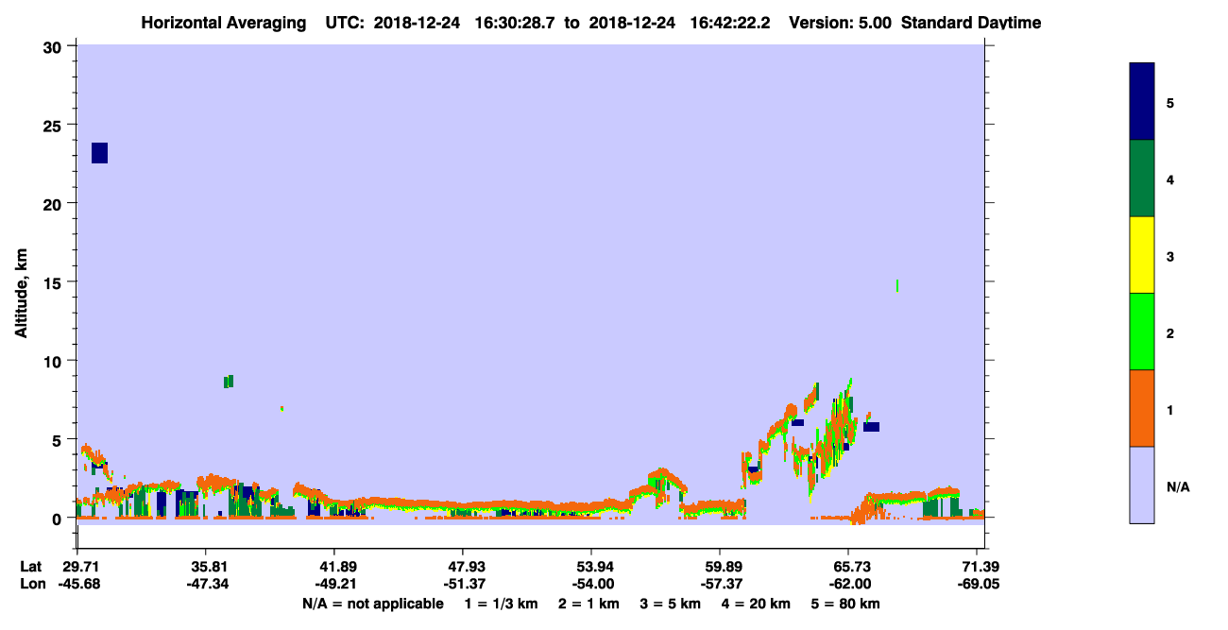
Task: Click the '3 = 5 km' legend note
Action: [x=671, y=604]
